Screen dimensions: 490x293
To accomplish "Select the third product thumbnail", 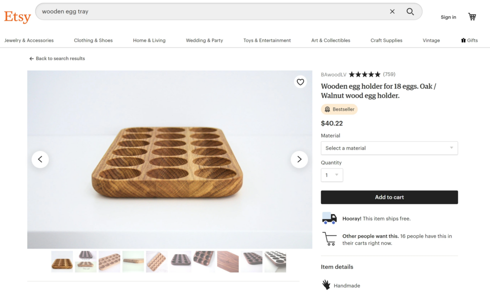I will coord(109,262).
